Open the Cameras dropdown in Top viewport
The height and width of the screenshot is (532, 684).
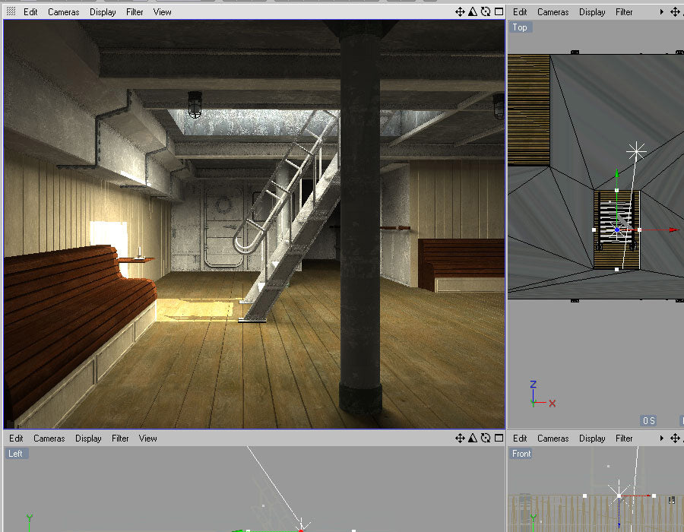point(553,11)
